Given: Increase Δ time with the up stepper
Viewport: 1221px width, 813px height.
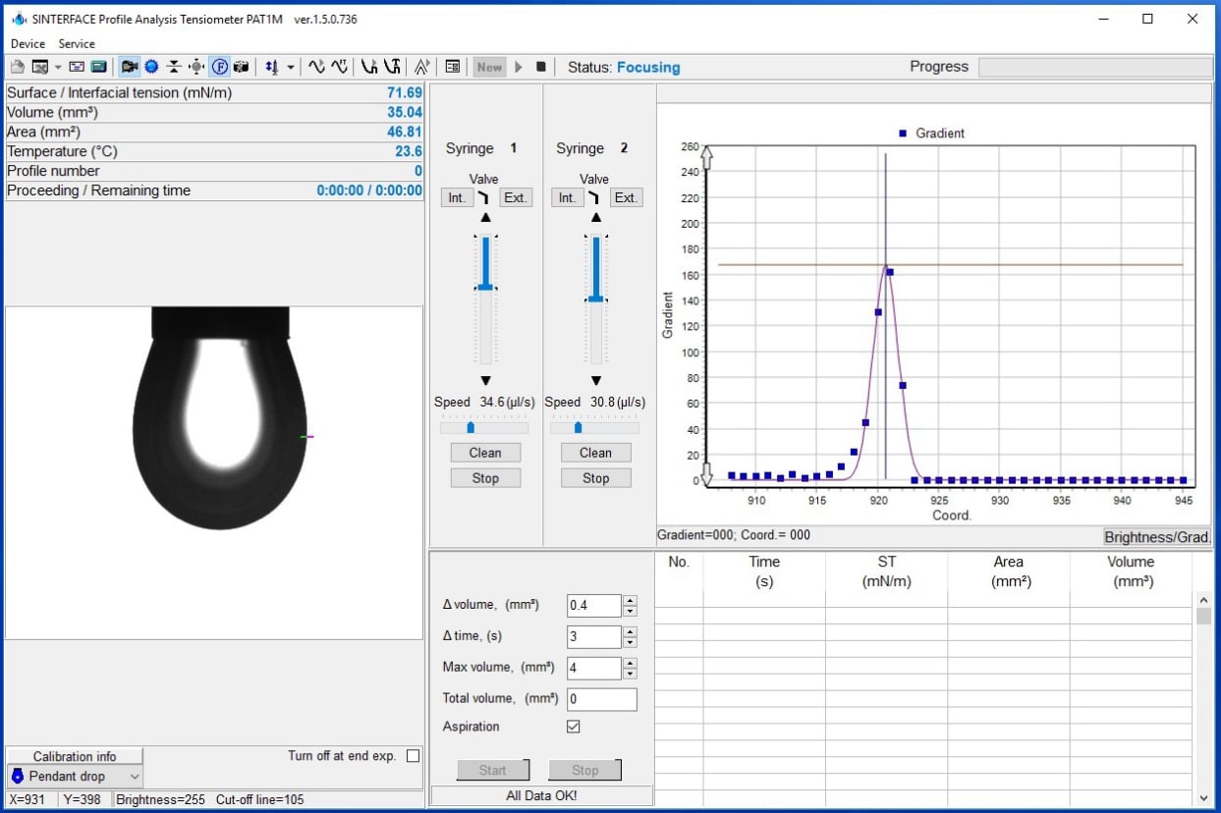Looking at the screenshot, I should [x=630, y=631].
